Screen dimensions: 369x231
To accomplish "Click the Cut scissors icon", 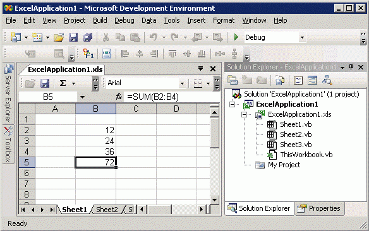I will pyautogui.click(x=106, y=37).
